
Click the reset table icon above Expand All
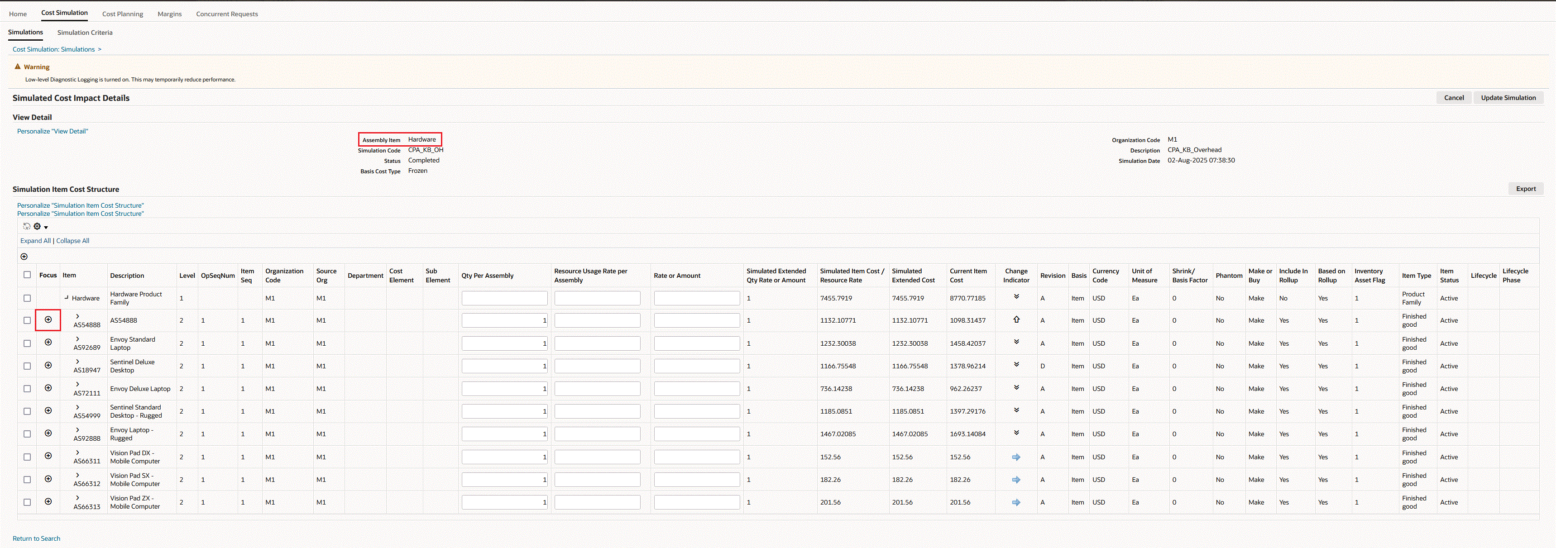click(x=27, y=226)
